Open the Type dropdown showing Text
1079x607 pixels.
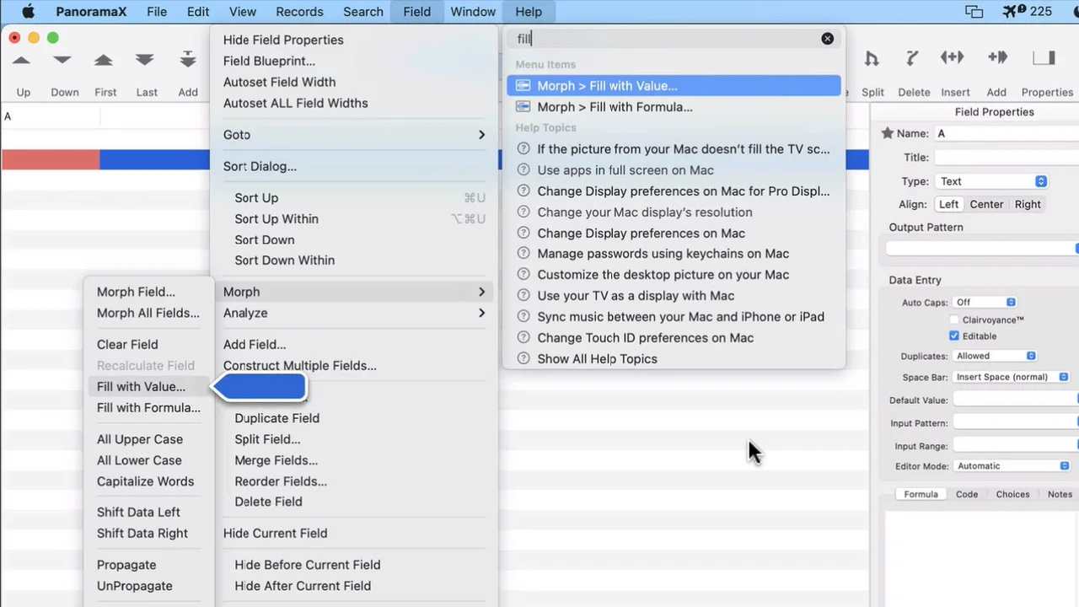[x=991, y=181]
